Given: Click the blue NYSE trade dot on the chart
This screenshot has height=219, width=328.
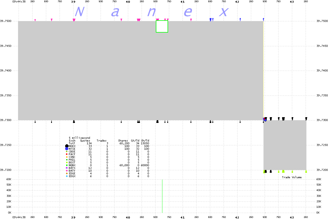Looking at the screenshot, I should coord(265,120).
